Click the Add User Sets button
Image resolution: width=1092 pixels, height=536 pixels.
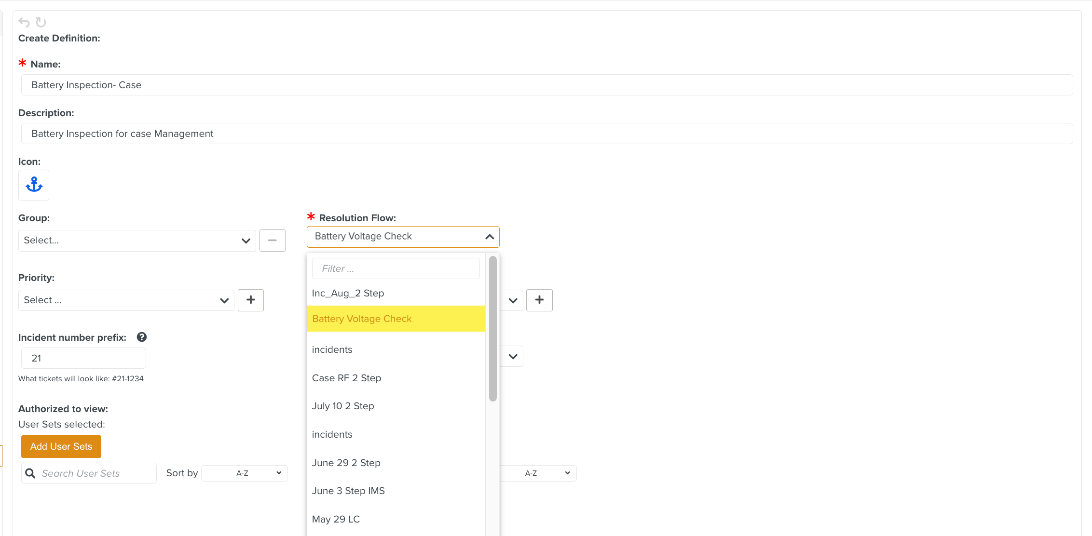point(61,446)
